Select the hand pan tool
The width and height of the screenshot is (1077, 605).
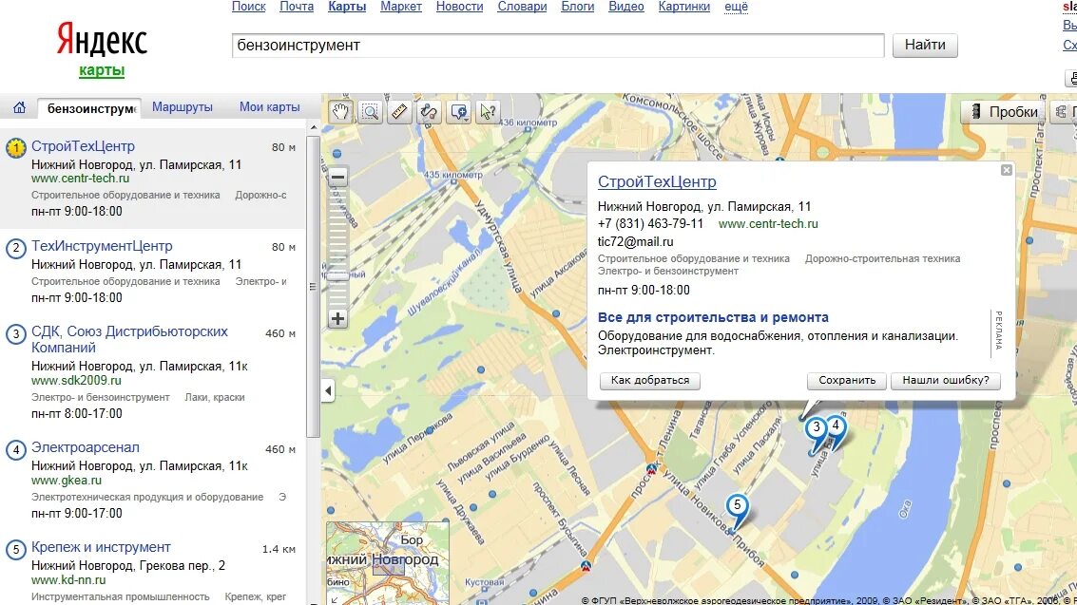pyautogui.click(x=340, y=111)
